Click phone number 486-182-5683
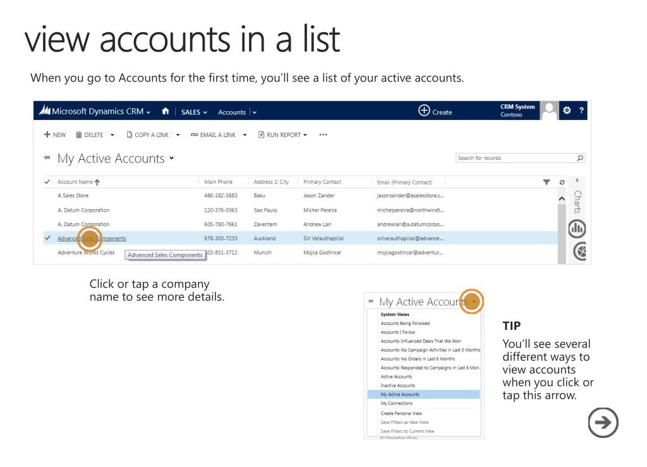 (221, 195)
